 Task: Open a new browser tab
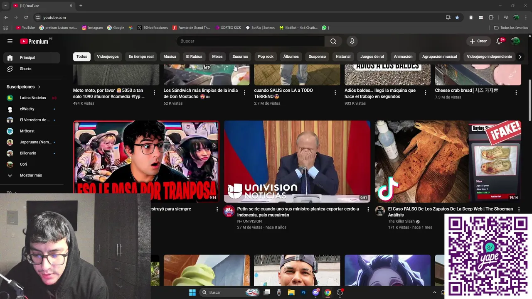coord(81,6)
